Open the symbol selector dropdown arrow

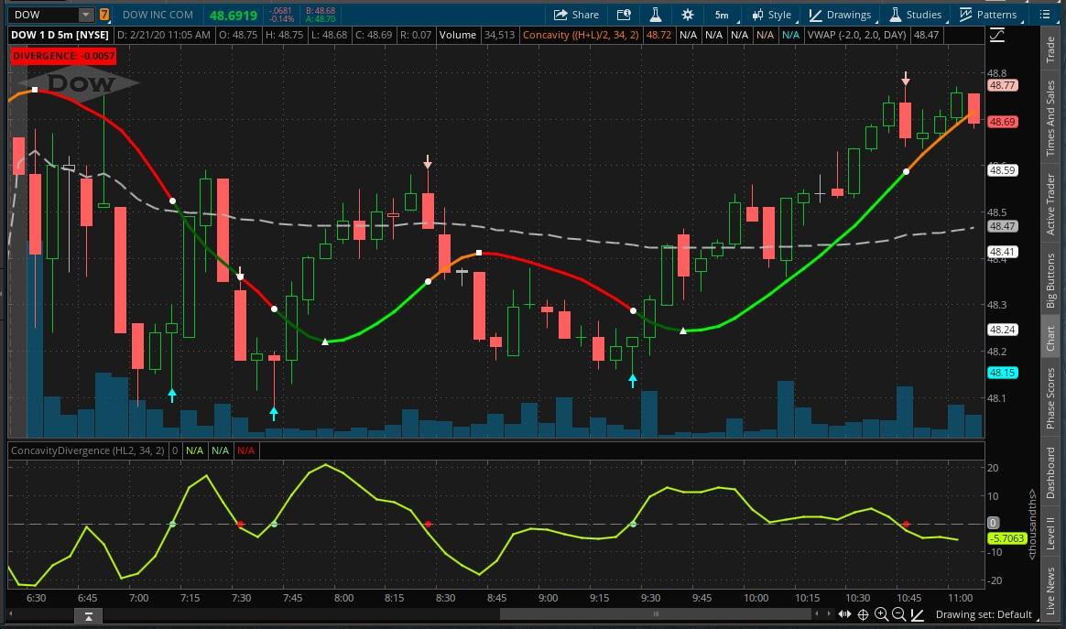(x=86, y=15)
